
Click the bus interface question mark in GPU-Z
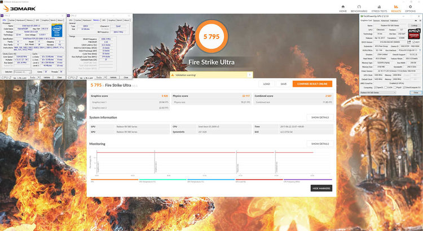[420, 50]
